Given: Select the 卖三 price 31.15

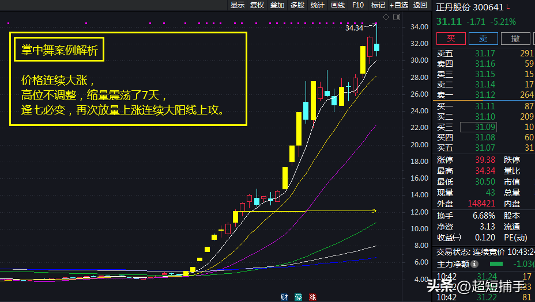Looking at the screenshot, I should (485, 74).
